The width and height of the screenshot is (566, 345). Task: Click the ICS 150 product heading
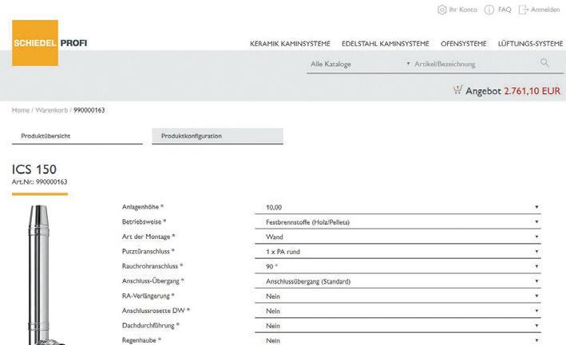click(x=34, y=169)
